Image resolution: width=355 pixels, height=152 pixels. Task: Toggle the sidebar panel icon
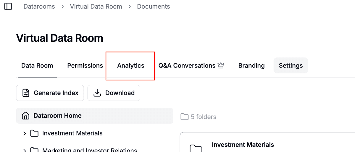8,7
